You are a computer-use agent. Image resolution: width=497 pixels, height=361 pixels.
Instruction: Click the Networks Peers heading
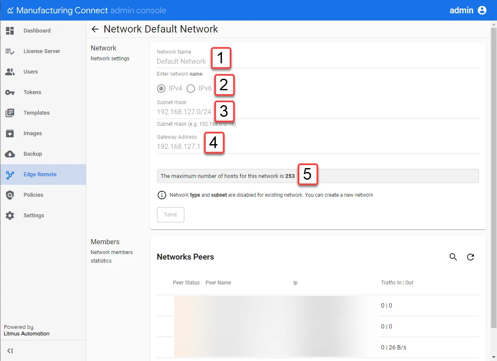click(x=186, y=257)
